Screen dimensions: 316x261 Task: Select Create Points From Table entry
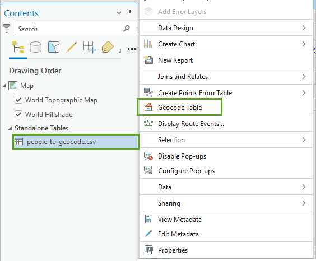[x=226, y=93]
